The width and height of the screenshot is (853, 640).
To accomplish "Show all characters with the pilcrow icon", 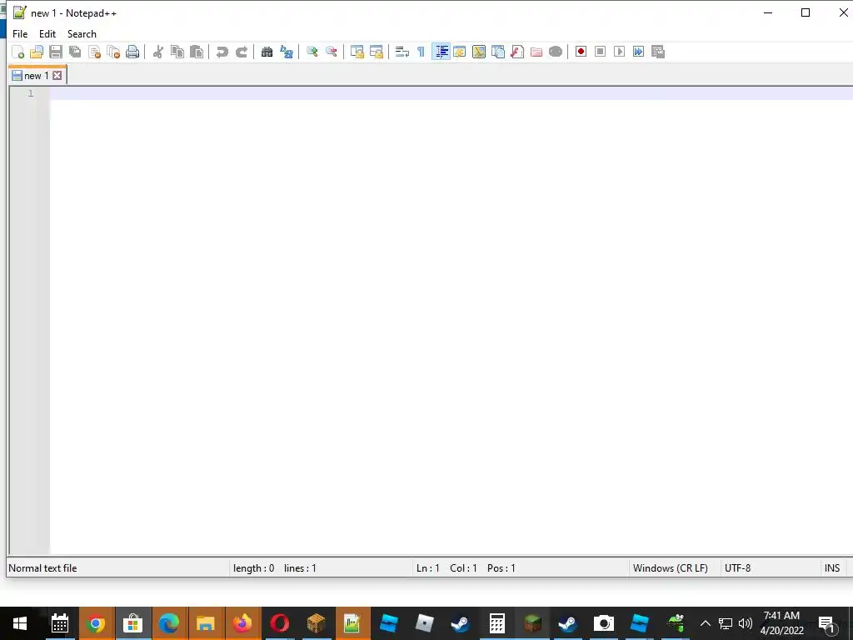I will [421, 52].
